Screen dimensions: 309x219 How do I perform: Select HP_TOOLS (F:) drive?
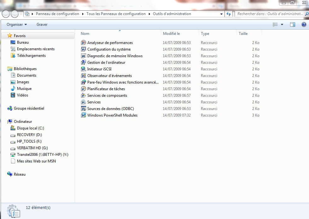click(x=29, y=141)
